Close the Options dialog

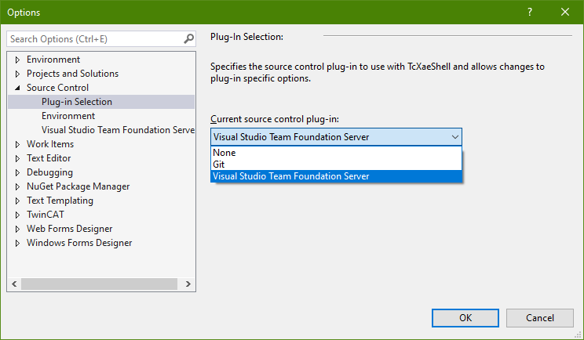(x=565, y=12)
